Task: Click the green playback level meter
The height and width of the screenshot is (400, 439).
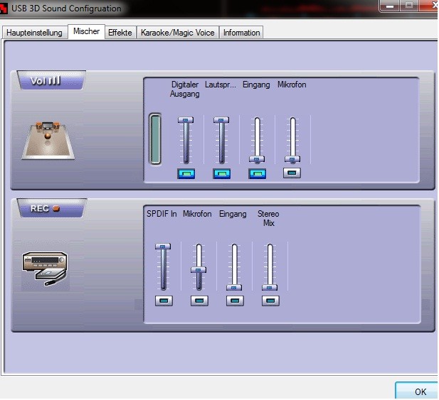Action: point(155,139)
